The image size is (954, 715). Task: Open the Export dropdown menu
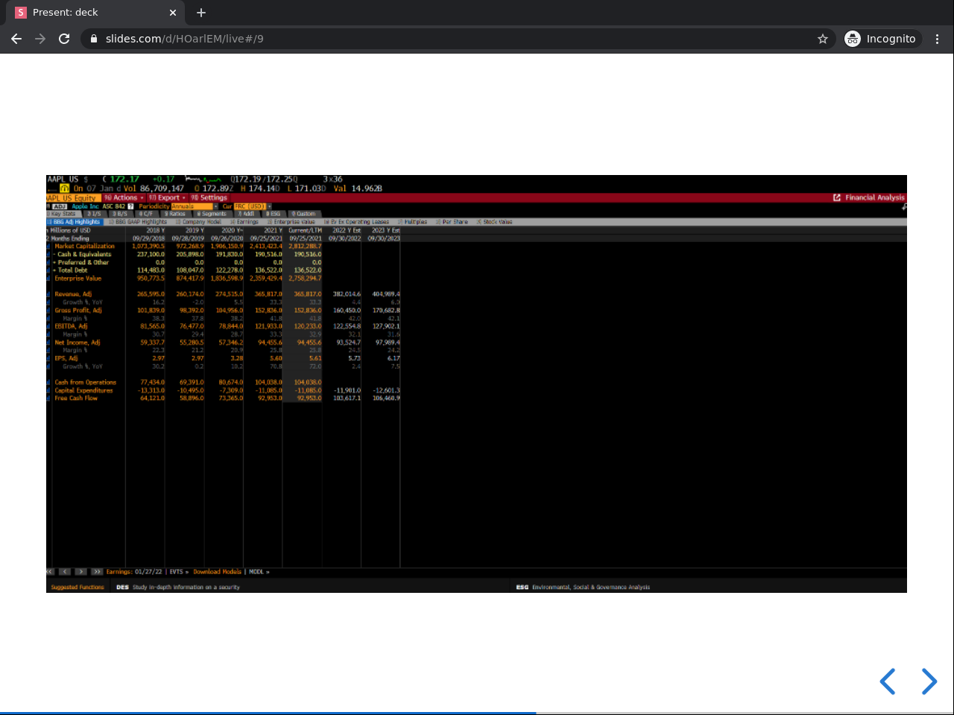click(x=168, y=197)
